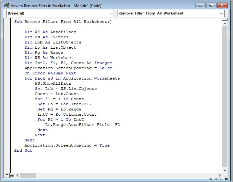
Task: Click the 'Dim IntC, F1, F2, Count As Integer' line
Action: [x=68, y=63]
